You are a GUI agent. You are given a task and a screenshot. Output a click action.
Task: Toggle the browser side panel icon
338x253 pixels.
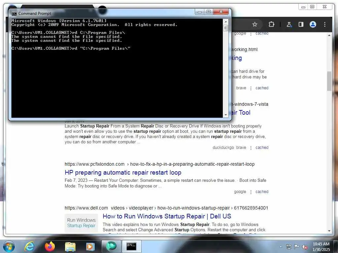[301, 24]
